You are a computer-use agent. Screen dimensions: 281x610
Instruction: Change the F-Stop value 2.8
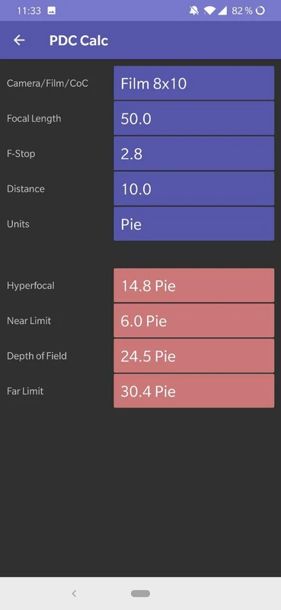pos(194,153)
